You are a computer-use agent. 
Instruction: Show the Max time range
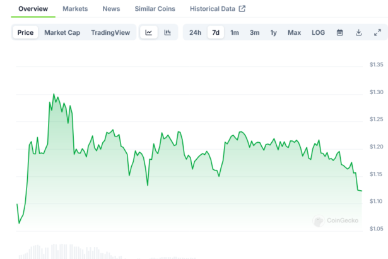click(x=294, y=32)
